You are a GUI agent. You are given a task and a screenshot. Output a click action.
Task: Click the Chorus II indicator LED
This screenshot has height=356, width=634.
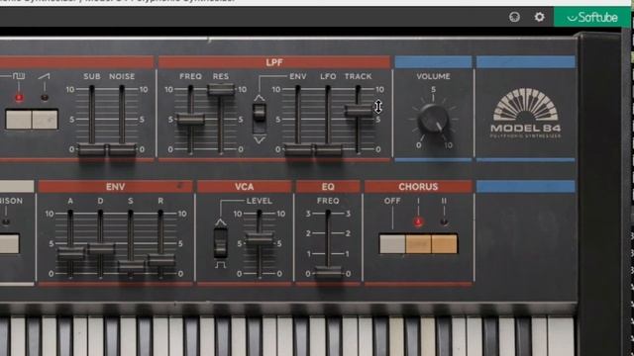point(444,222)
